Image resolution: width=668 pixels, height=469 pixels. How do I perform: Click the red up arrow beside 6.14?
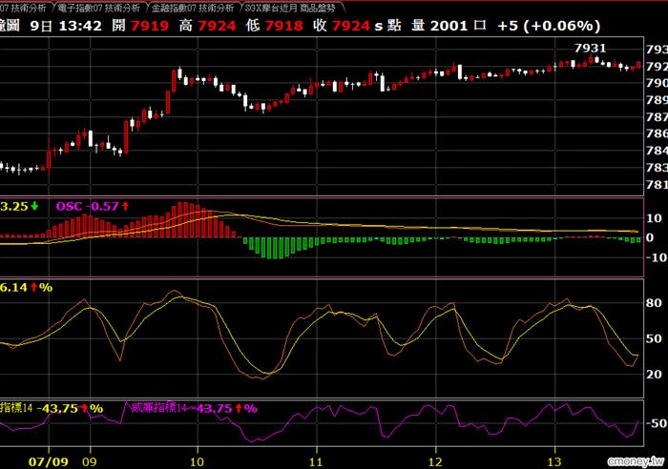[33, 288]
